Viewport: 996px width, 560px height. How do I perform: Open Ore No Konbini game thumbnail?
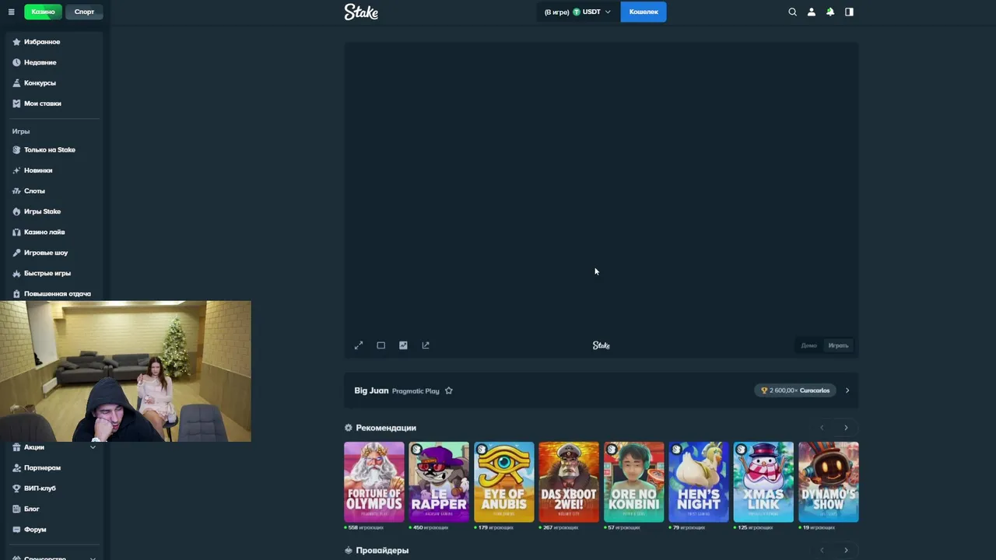634,481
